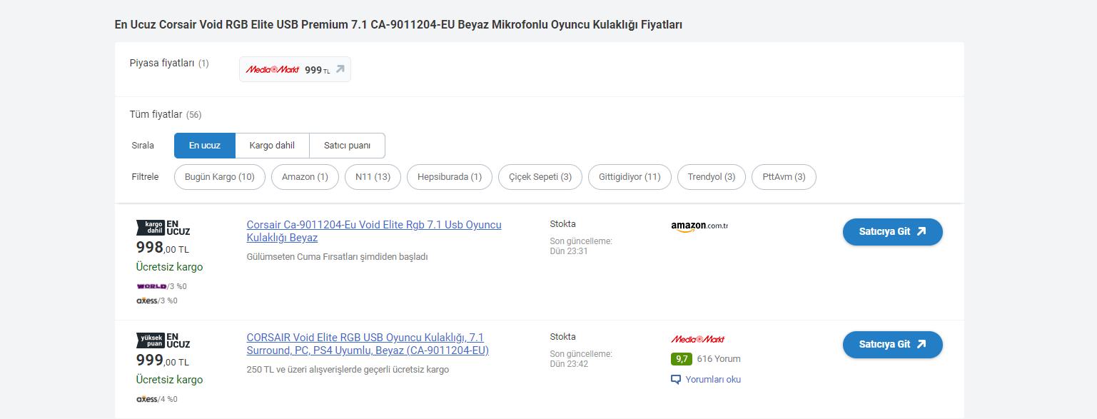Filter by Trendyol (3)

712,177
